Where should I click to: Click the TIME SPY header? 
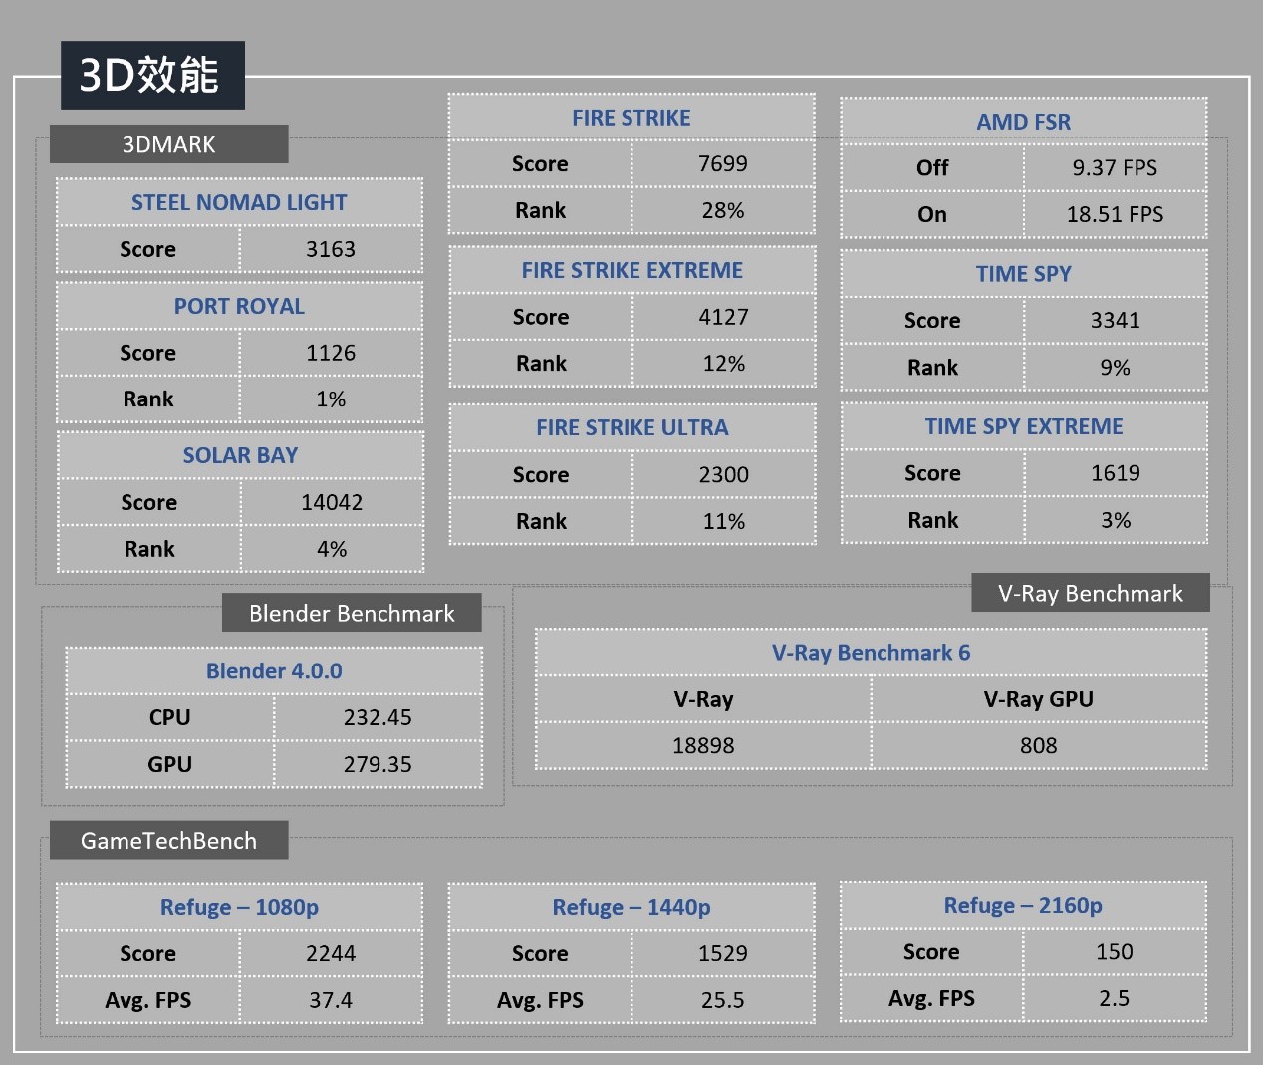1024,274
